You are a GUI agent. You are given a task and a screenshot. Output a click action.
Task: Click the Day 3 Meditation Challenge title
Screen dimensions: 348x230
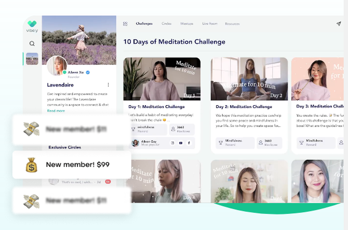(320, 106)
